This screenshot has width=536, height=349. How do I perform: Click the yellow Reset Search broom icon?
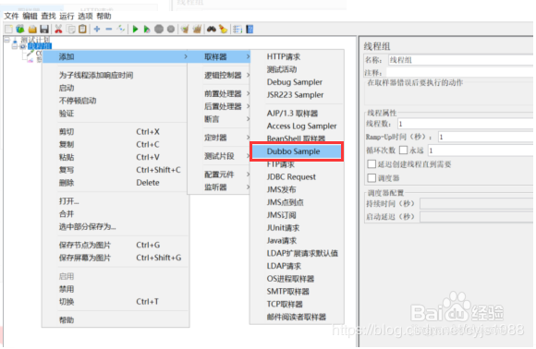coord(224,30)
